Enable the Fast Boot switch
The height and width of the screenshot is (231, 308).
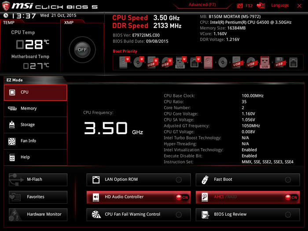[288, 180]
